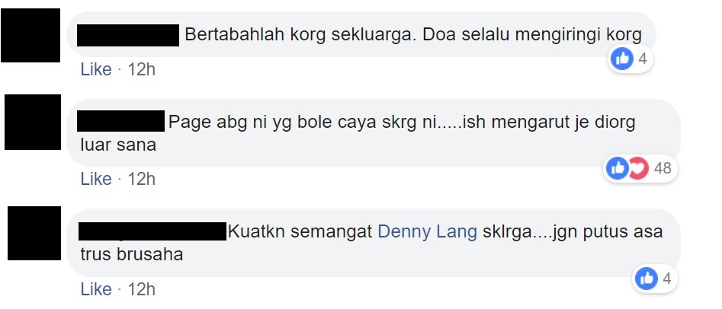Click thumbs-up reaction icon on "Bertabahlah korg sekluarga" comment

[622, 59]
